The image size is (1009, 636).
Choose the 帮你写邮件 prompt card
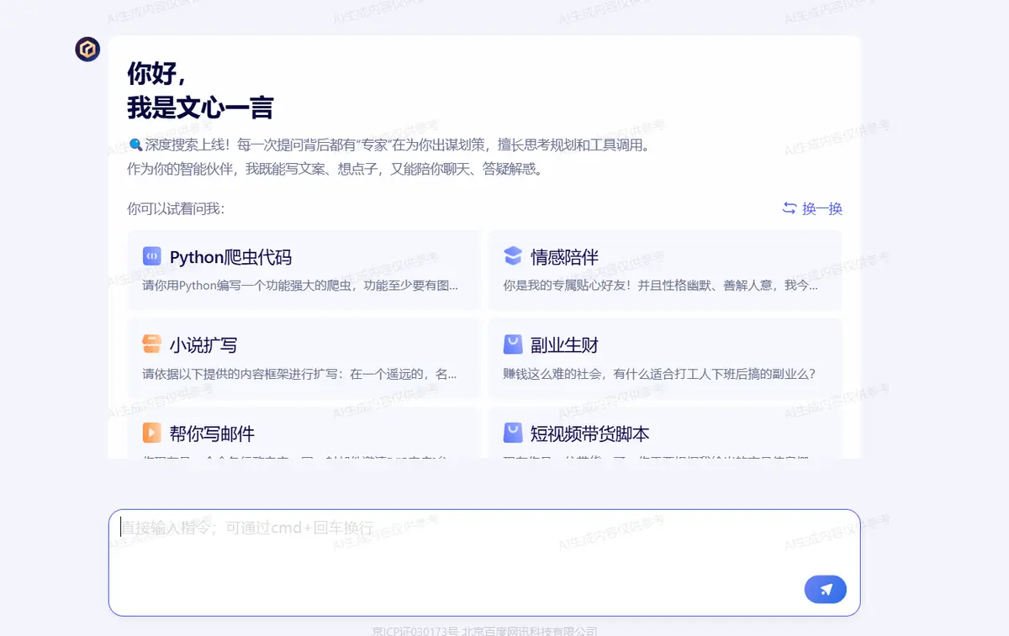(x=304, y=433)
